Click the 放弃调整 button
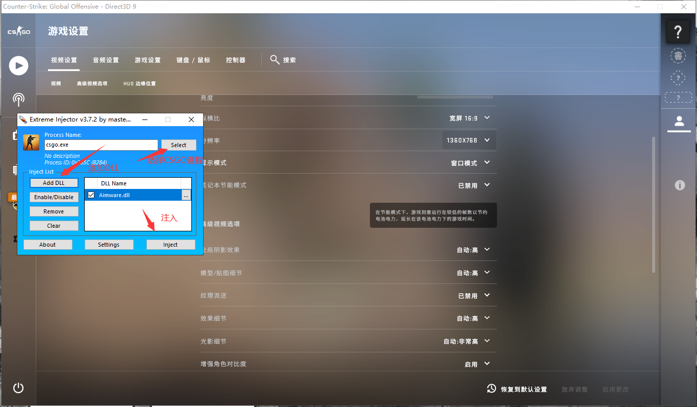697x407 pixels. (575, 389)
